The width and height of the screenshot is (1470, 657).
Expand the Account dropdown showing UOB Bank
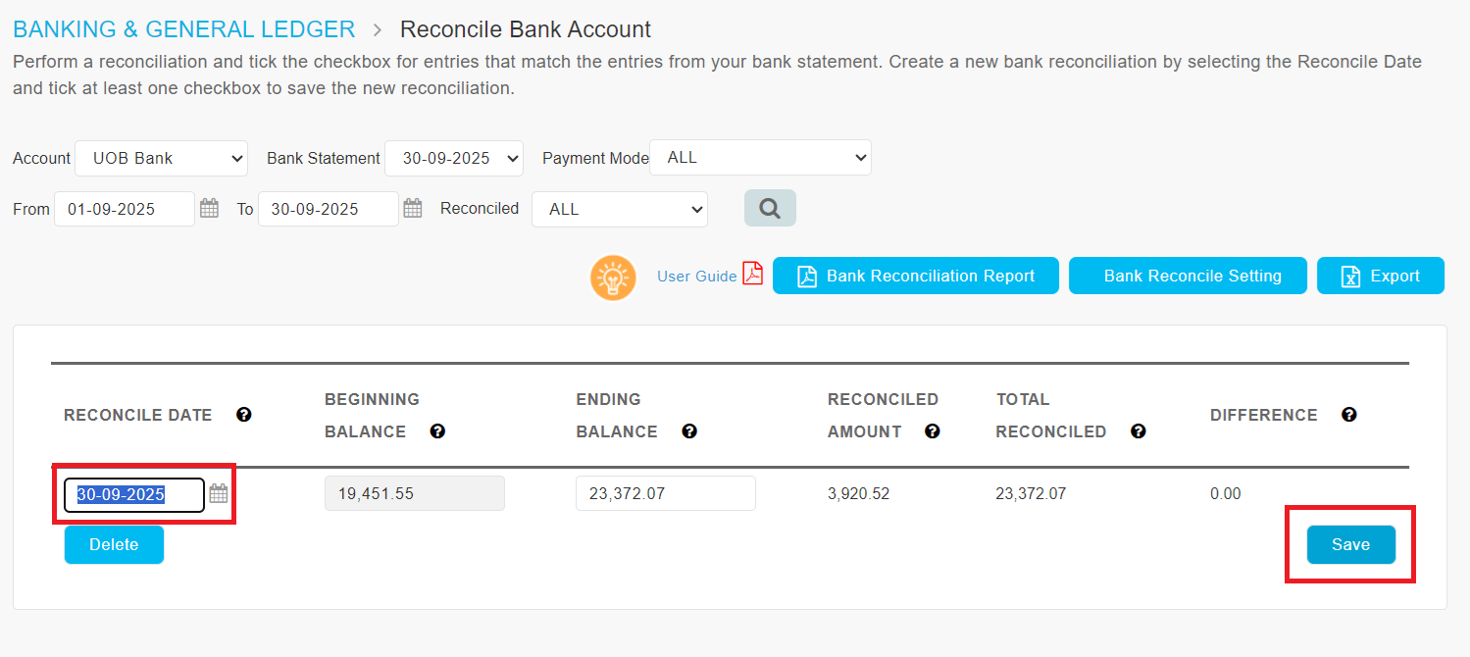pos(161,158)
